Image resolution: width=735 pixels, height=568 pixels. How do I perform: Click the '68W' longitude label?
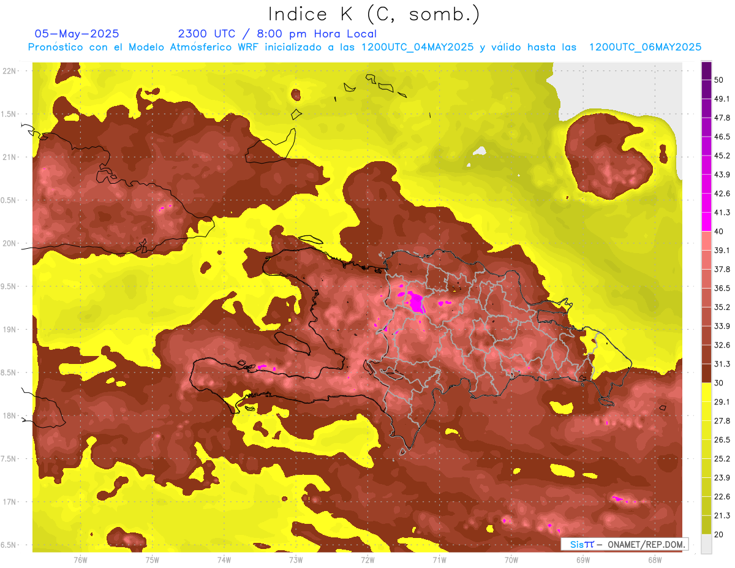[655, 560]
